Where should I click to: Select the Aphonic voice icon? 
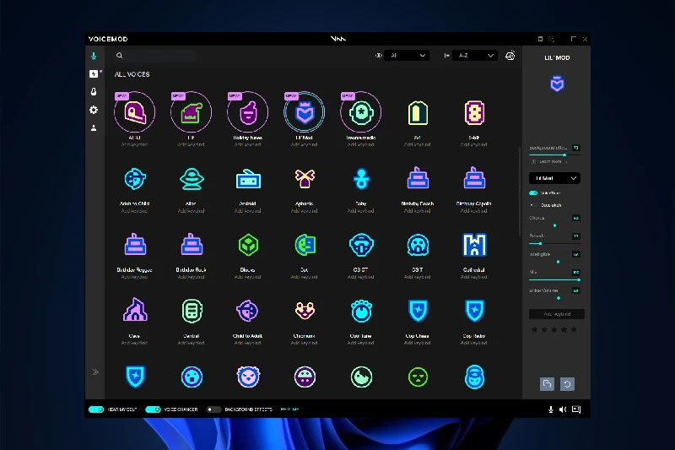point(305,178)
